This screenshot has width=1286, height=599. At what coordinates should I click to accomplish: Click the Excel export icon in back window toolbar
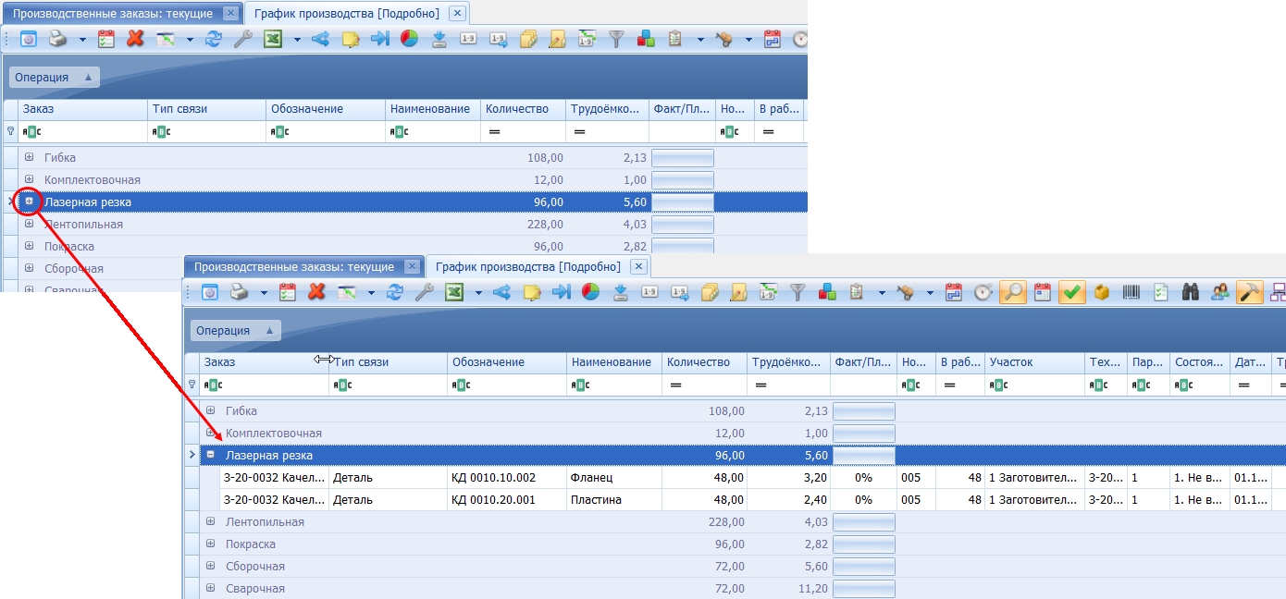pos(273,39)
